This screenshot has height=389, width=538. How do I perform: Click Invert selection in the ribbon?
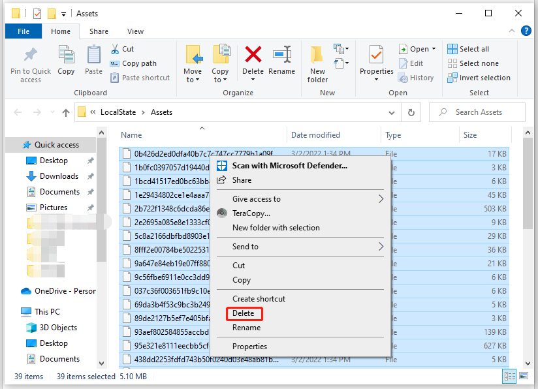click(x=479, y=78)
